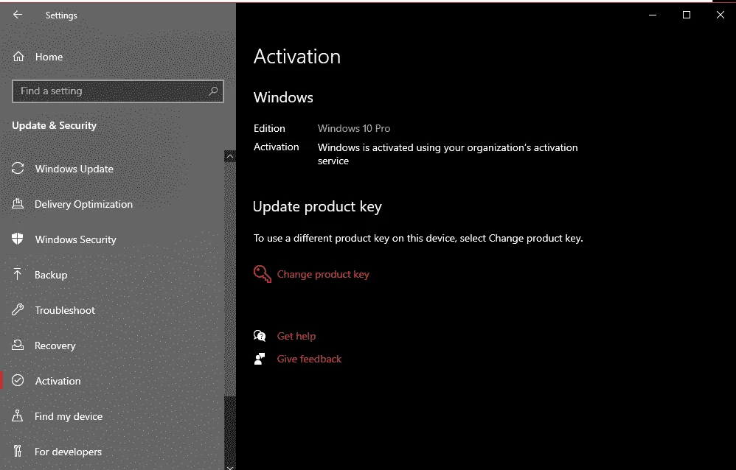Image resolution: width=736 pixels, height=470 pixels.
Task: Click the activation status text about organization's service
Action: 448,154
